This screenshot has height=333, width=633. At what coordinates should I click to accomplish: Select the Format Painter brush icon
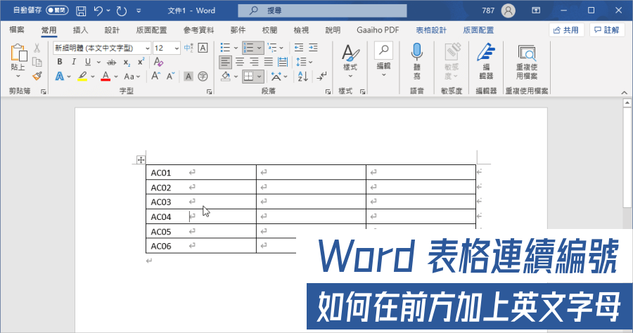point(37,76)
